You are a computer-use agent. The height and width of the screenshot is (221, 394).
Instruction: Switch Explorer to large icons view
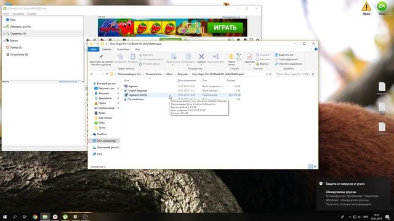click(315, 166)
